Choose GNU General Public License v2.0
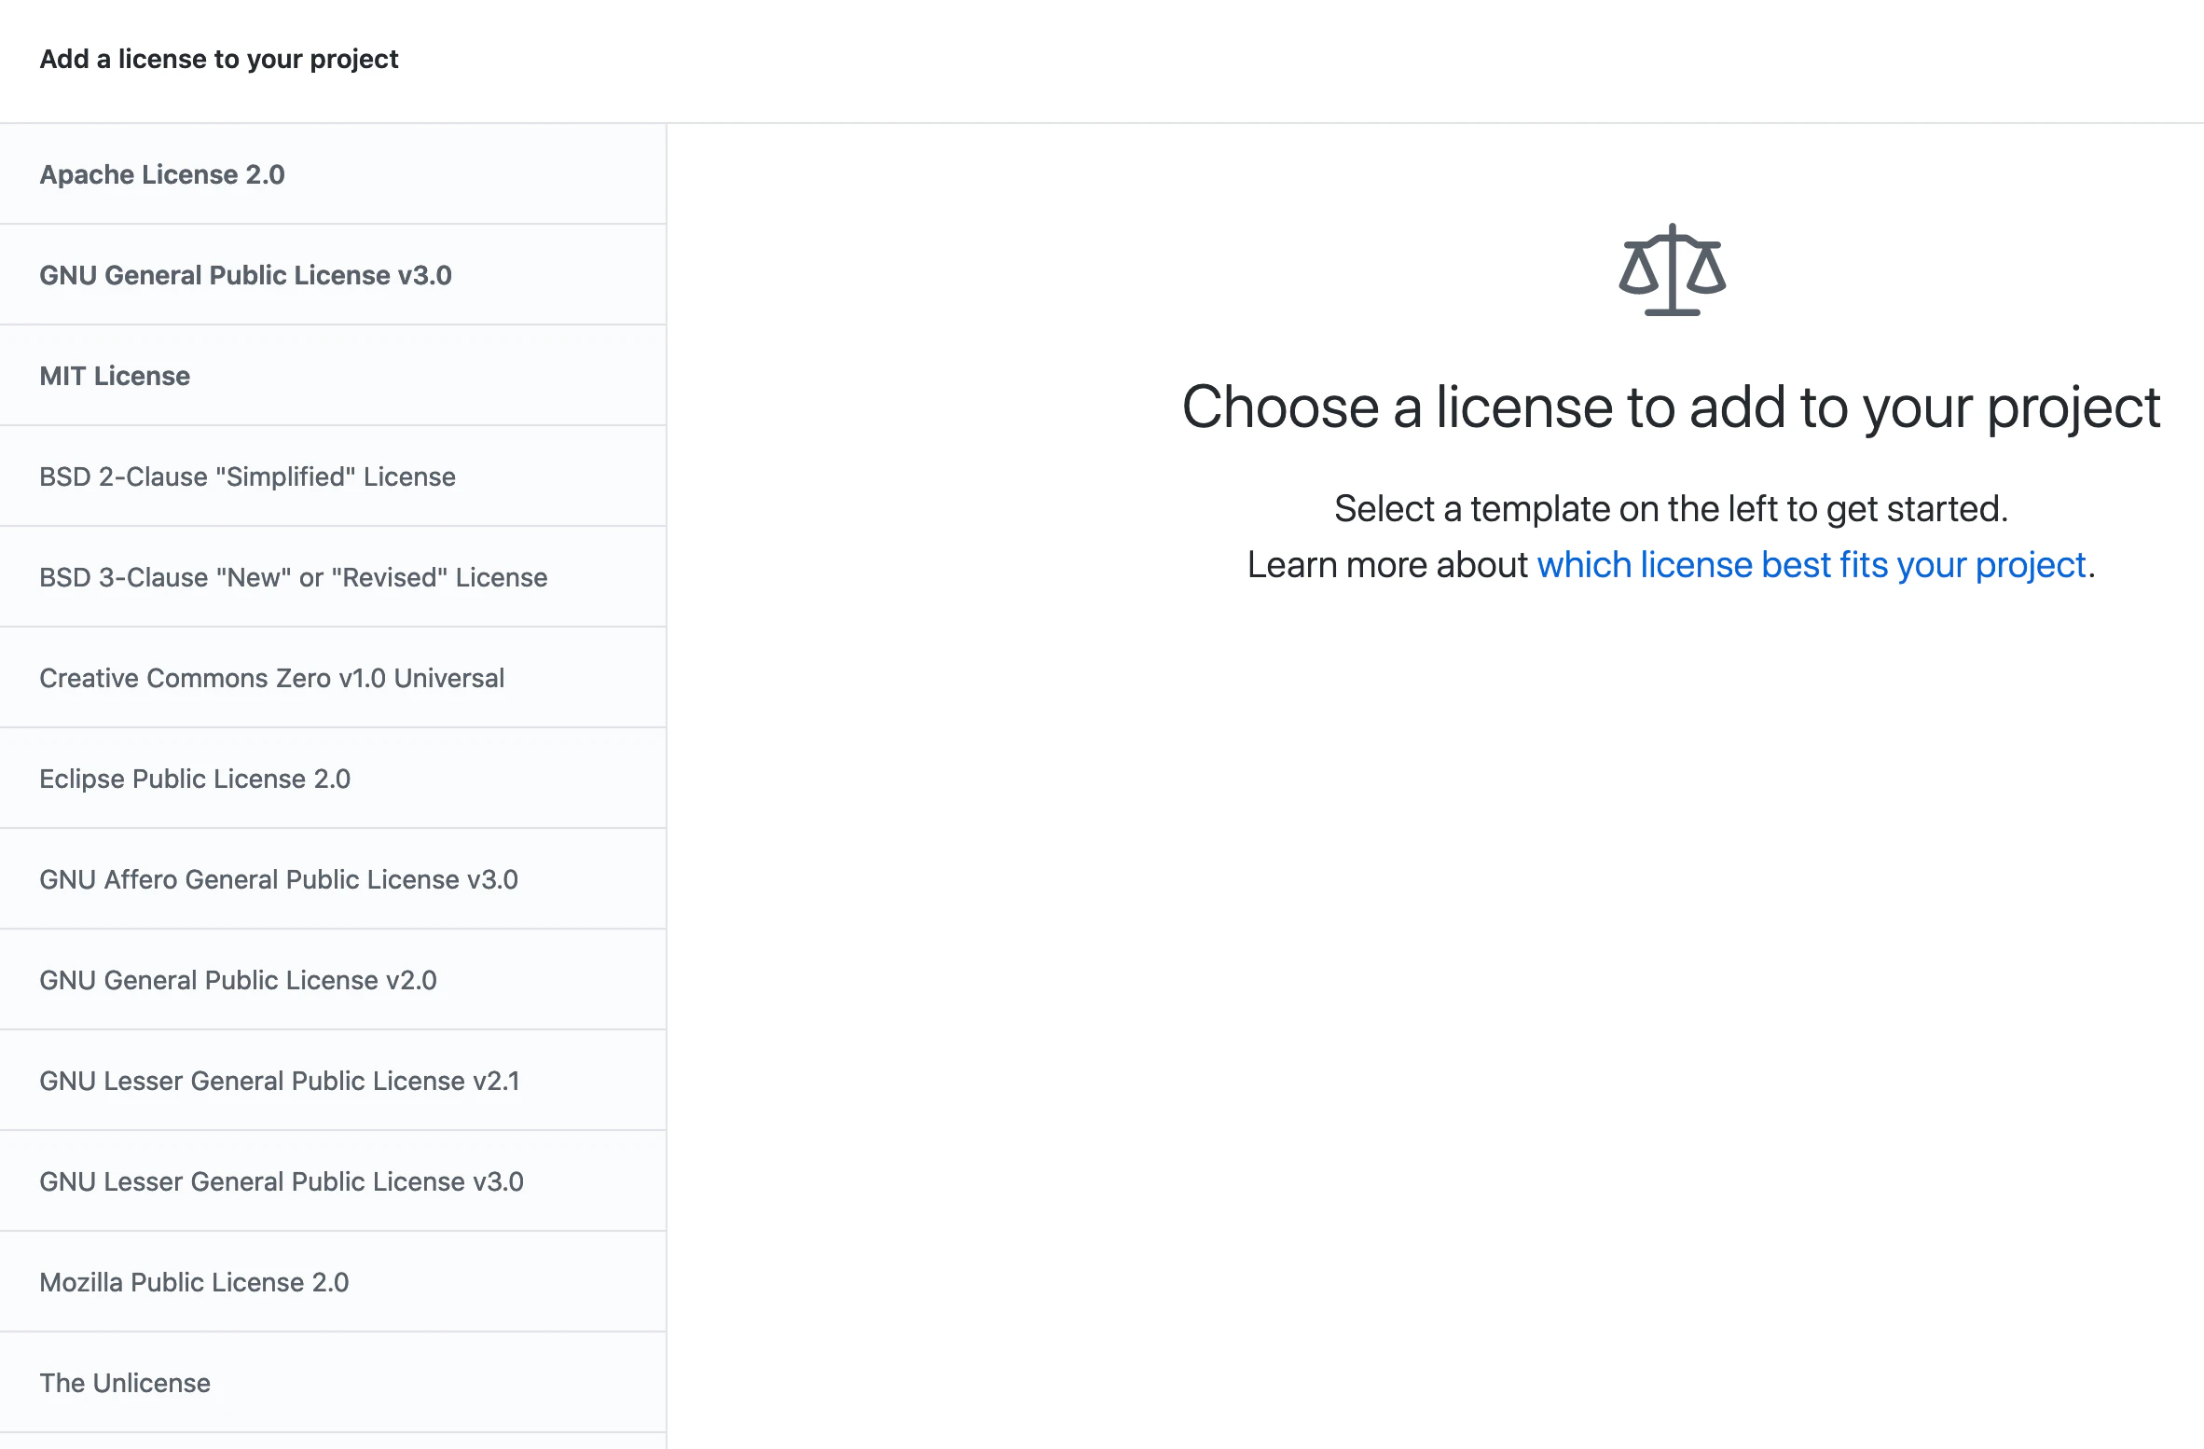2204x1449 pixels. [x=238, y=980]
